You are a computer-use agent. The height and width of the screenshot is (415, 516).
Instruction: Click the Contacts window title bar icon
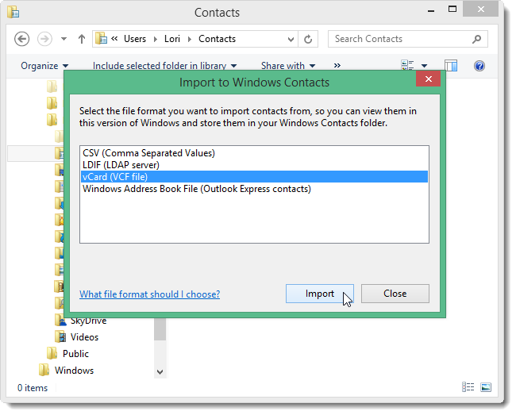[x=13, y=12]
